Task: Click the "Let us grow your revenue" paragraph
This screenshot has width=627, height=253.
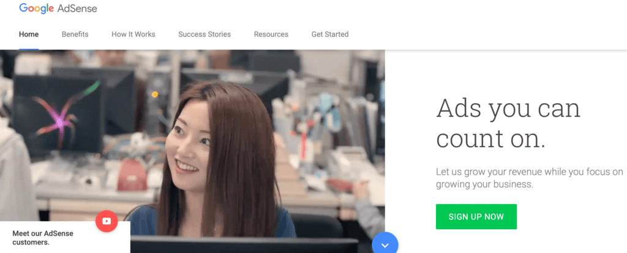Action: (530, 178)
